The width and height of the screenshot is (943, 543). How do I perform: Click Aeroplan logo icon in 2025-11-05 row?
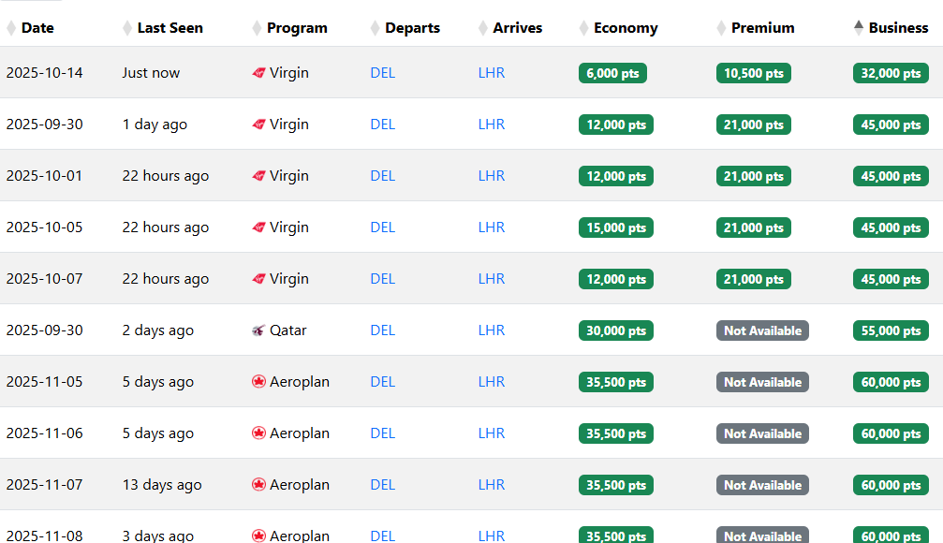point(259,382)
